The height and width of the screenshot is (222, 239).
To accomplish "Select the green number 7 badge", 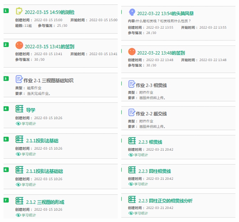I will pyautogui.click(x=6, y=200).
